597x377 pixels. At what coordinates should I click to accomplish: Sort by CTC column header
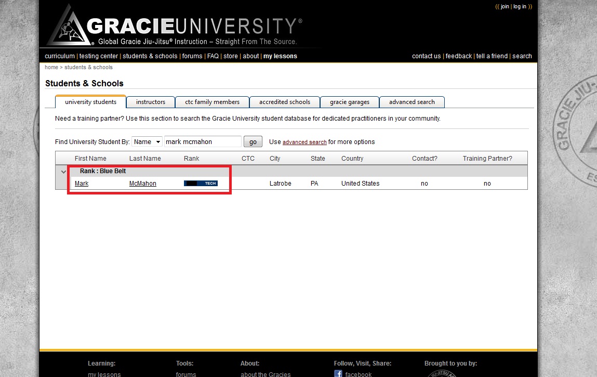click(x=248, y=158)
